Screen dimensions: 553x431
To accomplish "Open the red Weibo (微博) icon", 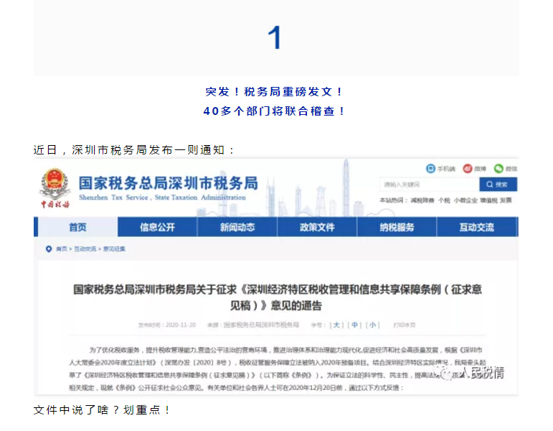I will (x=468, y=169).
